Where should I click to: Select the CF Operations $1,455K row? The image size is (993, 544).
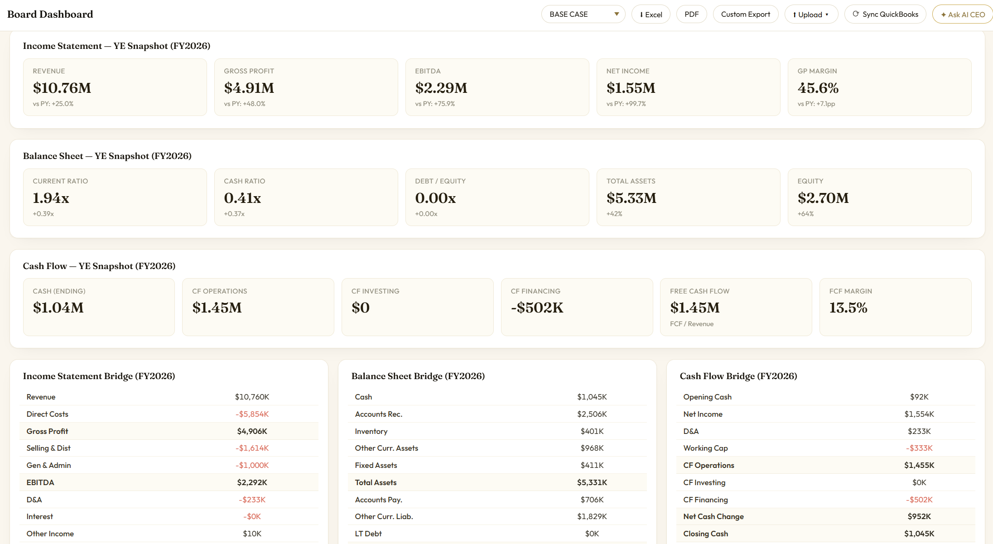click(826, 465)
